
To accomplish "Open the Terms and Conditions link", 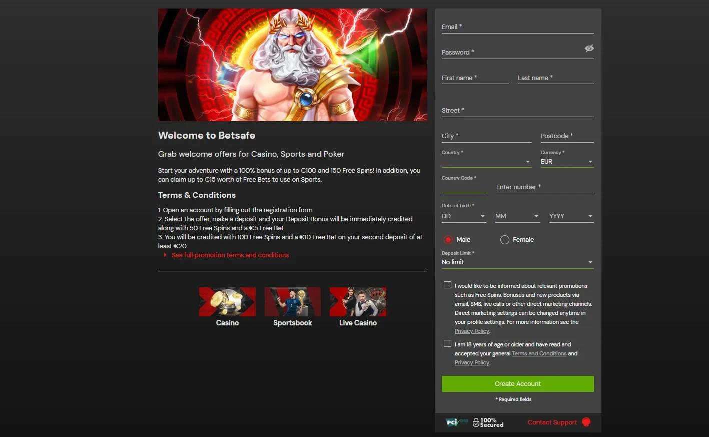I will click(x=539, y=353).
